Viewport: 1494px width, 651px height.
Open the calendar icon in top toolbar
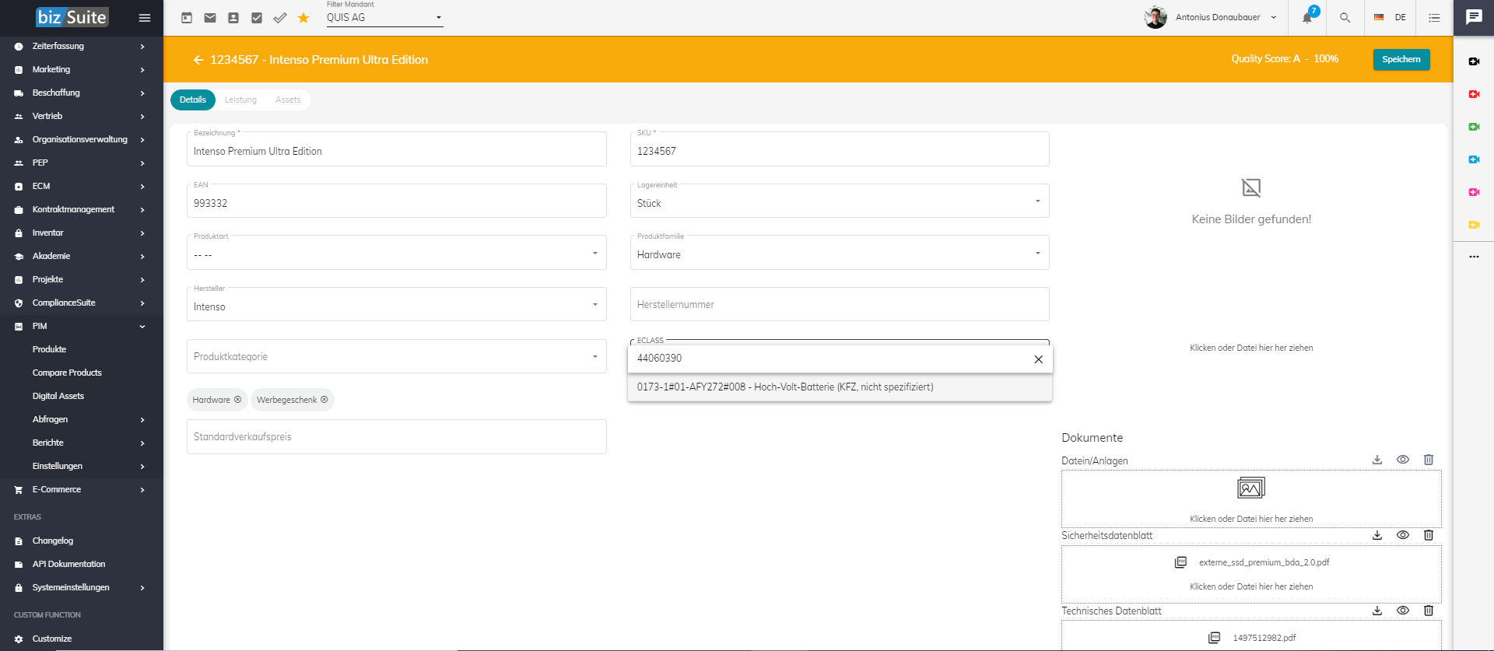click(x=187, y=18)
